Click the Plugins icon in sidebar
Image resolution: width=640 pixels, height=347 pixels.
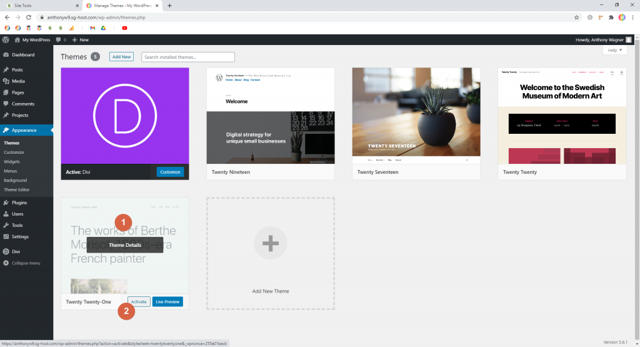(6, 203)
